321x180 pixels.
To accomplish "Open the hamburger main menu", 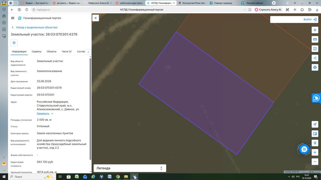I will point(13,18).
